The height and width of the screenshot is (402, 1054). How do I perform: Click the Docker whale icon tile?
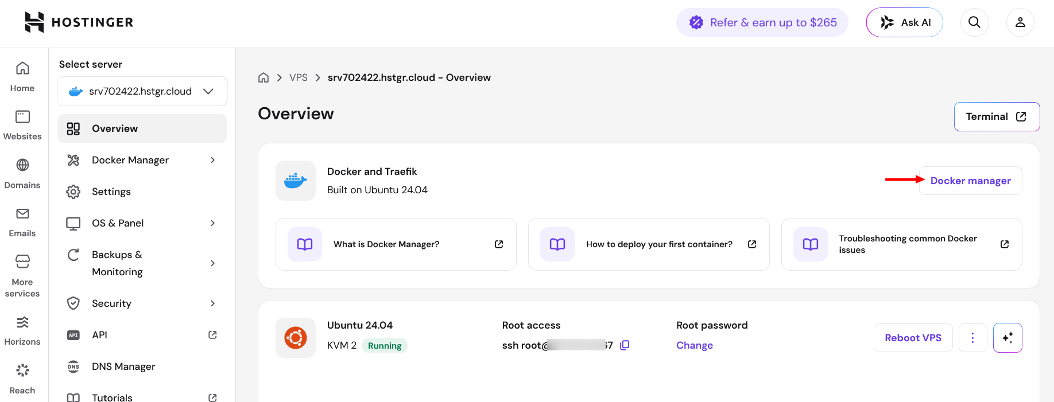click(296, 181)
